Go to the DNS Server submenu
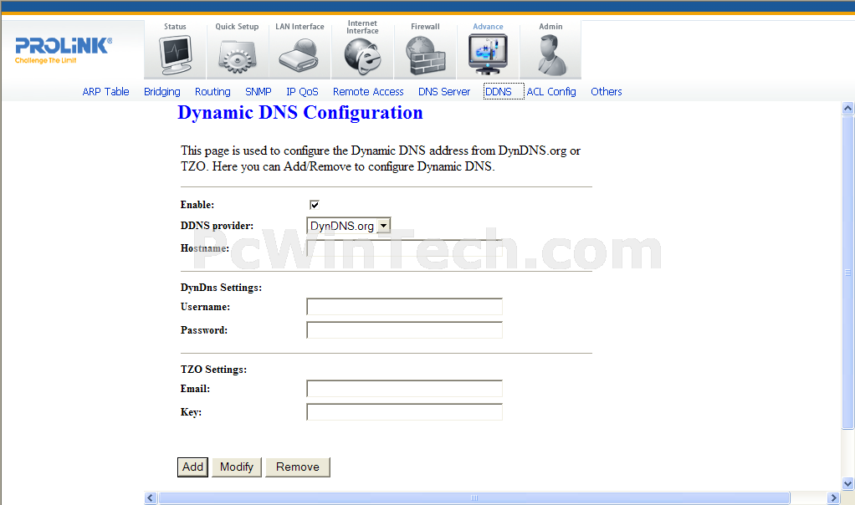 (x=444, y=91)
